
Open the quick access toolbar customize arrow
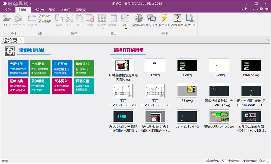tap(30, 4)
